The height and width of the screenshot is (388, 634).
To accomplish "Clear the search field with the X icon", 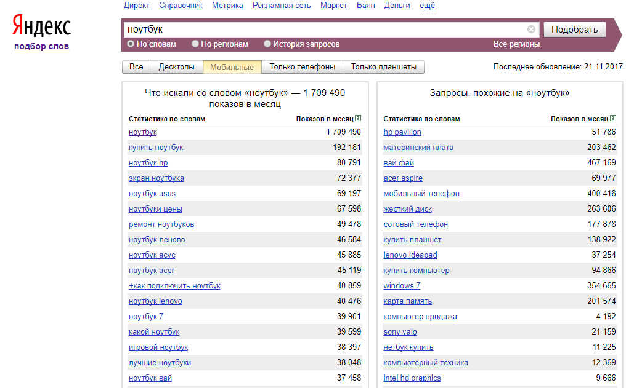I will pos(531,29).
